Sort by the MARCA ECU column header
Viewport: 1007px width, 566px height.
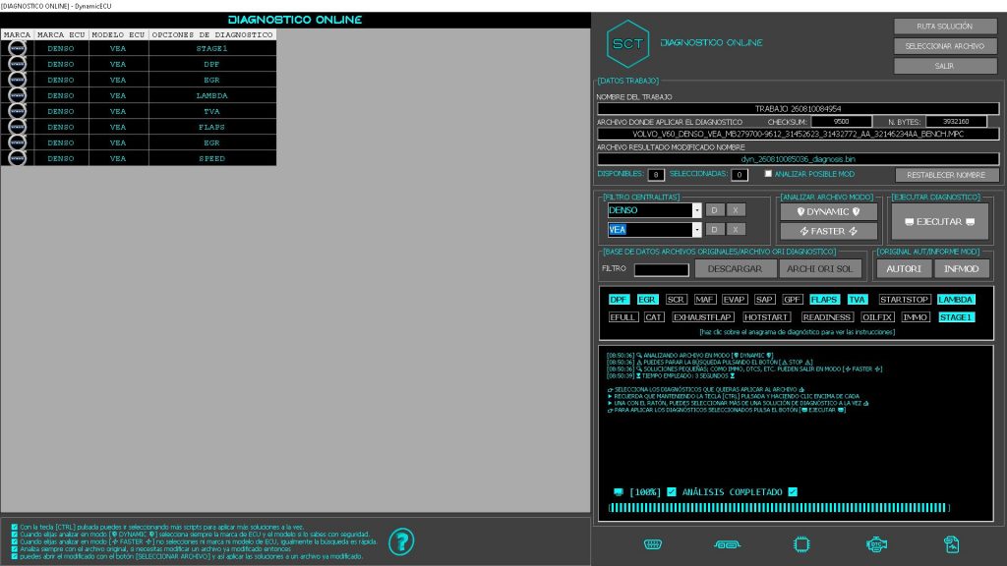61,34
